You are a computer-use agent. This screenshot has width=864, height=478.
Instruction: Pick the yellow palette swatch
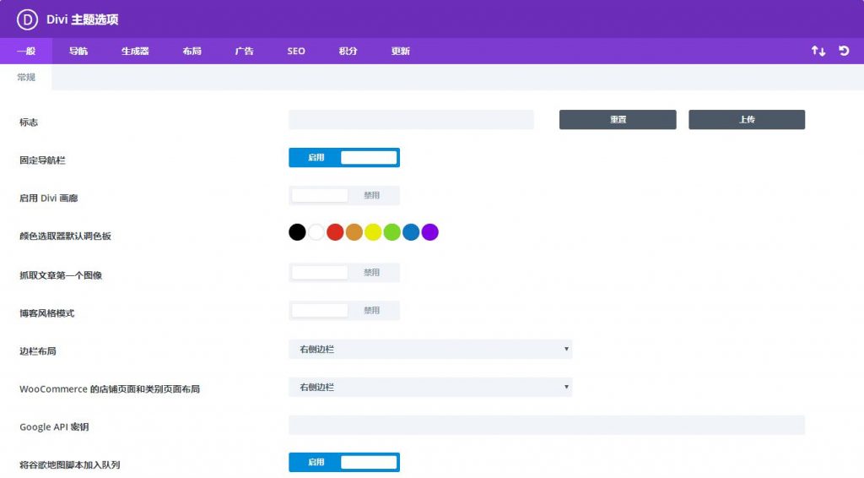click(373, 232)
